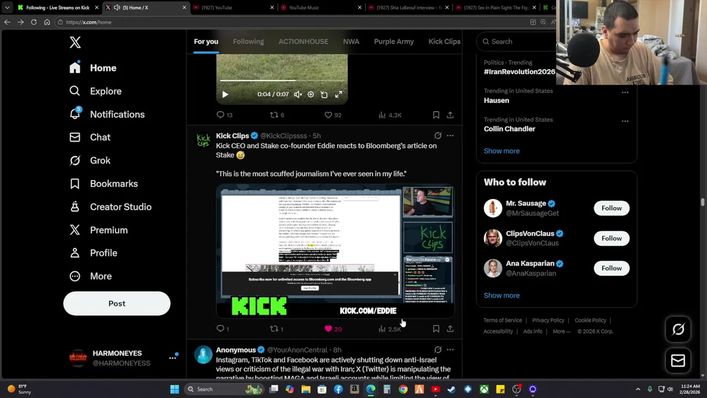Expand the More menu in sidebar
The height and width of the screenshot is (398, 707).
[91, 276]
